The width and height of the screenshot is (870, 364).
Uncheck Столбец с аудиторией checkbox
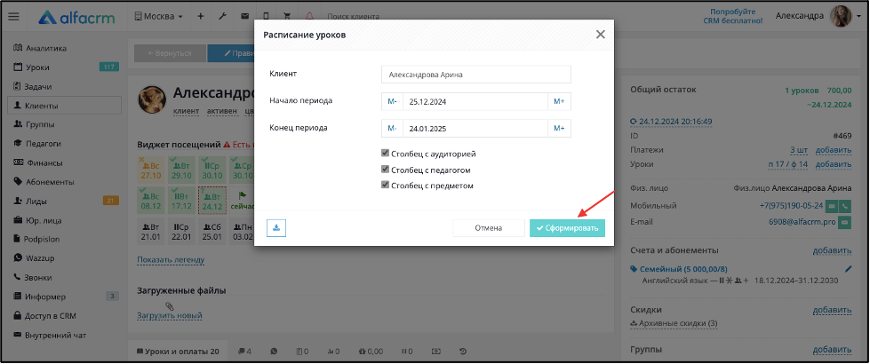[385, 154]
